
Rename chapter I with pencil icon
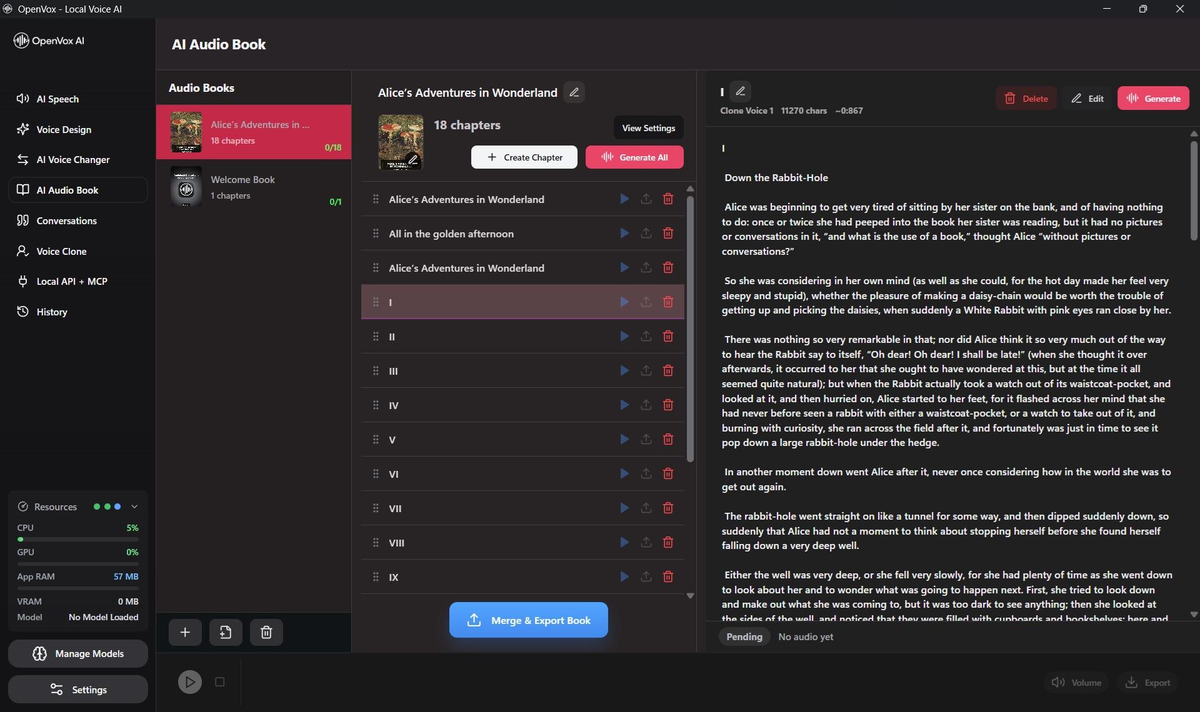[x=740, y=91]
